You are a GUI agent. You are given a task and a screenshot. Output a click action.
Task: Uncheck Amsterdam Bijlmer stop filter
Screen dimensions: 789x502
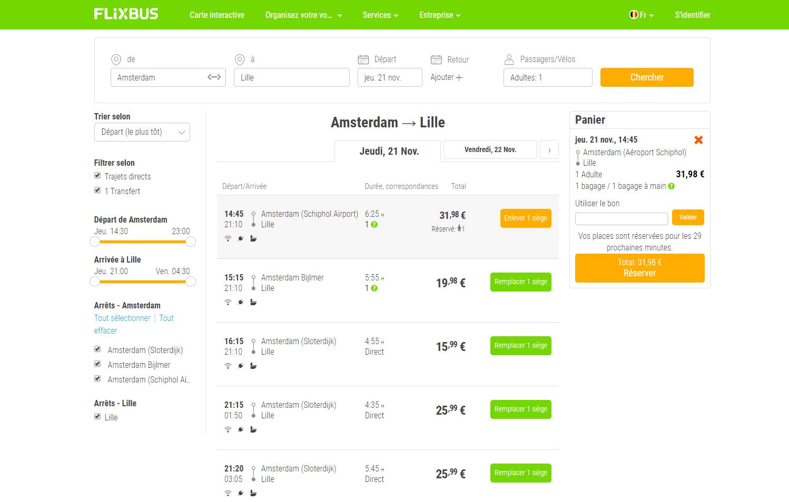click(97, 364)
